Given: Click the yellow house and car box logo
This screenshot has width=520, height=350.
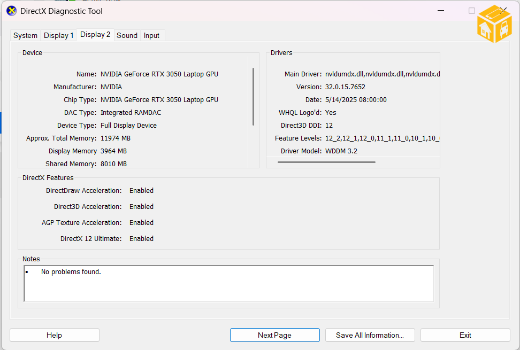Looking at the screenshot, I should coord(494,25).
